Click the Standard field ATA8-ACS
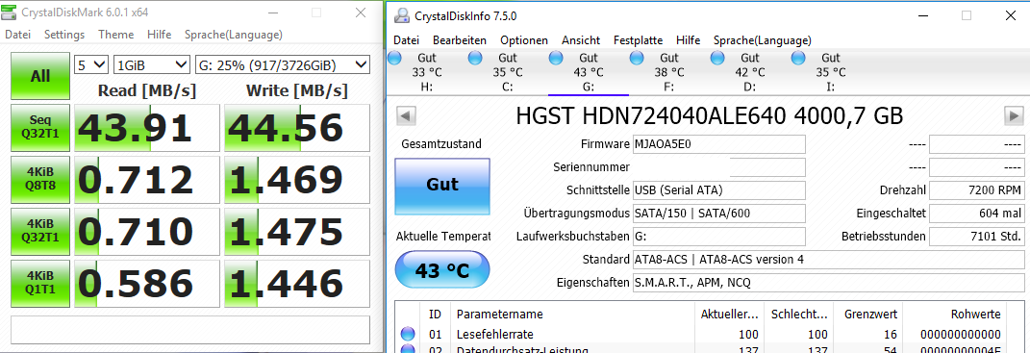The image size is (1030, 353). point(828,259)
